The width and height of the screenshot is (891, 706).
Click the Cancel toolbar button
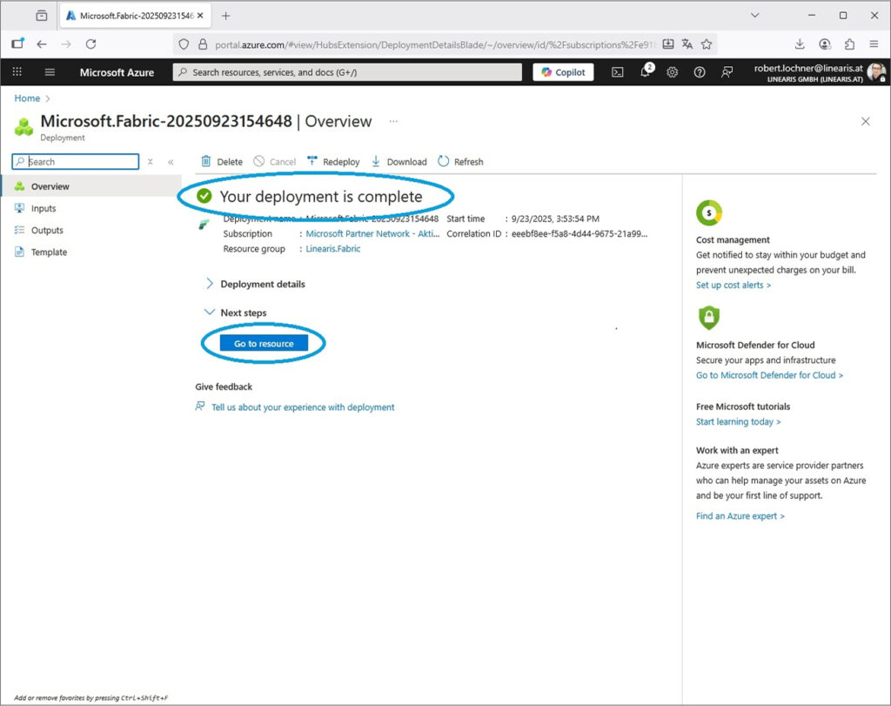pos(274,161)
